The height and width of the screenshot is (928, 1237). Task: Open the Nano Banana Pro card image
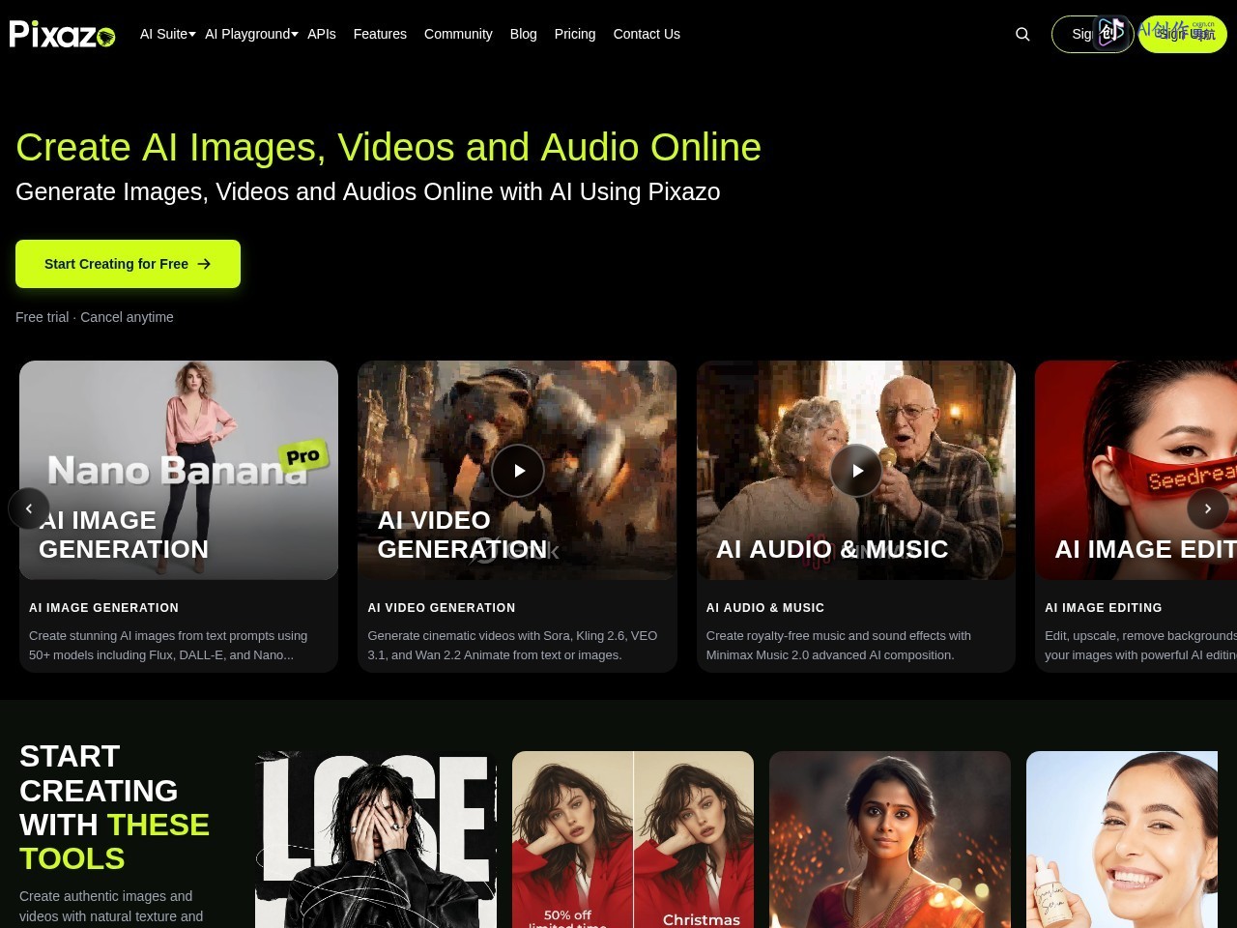coord(179,470)
